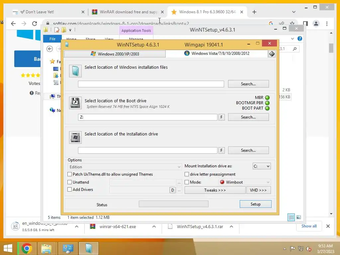Screen dimensions: 340x255
Task: Click the Windows Start button
Action: coord(8,248)
